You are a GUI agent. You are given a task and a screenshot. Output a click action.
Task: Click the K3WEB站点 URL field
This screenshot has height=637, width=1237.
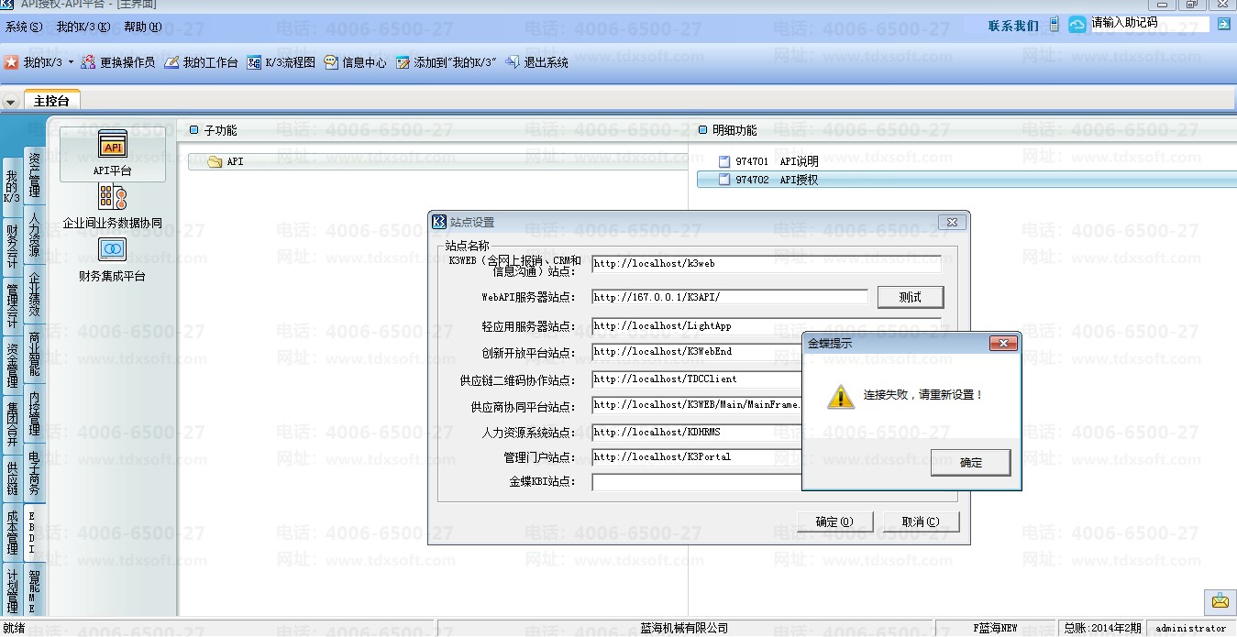click(x=766, y=264)
